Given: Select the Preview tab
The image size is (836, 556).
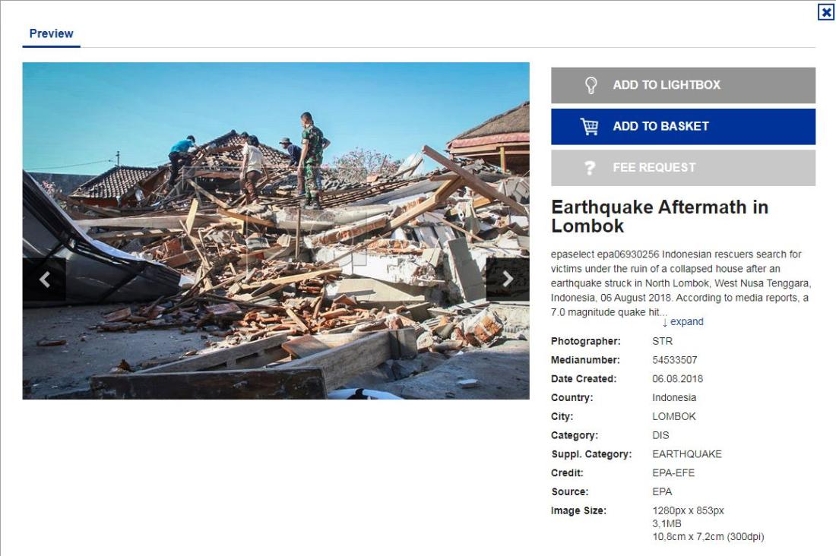Looking at the screenshot, I should pos(51,33).
